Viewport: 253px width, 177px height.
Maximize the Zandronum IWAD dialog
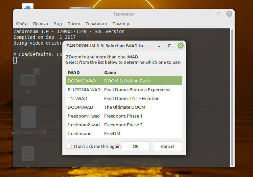(170, 46)
